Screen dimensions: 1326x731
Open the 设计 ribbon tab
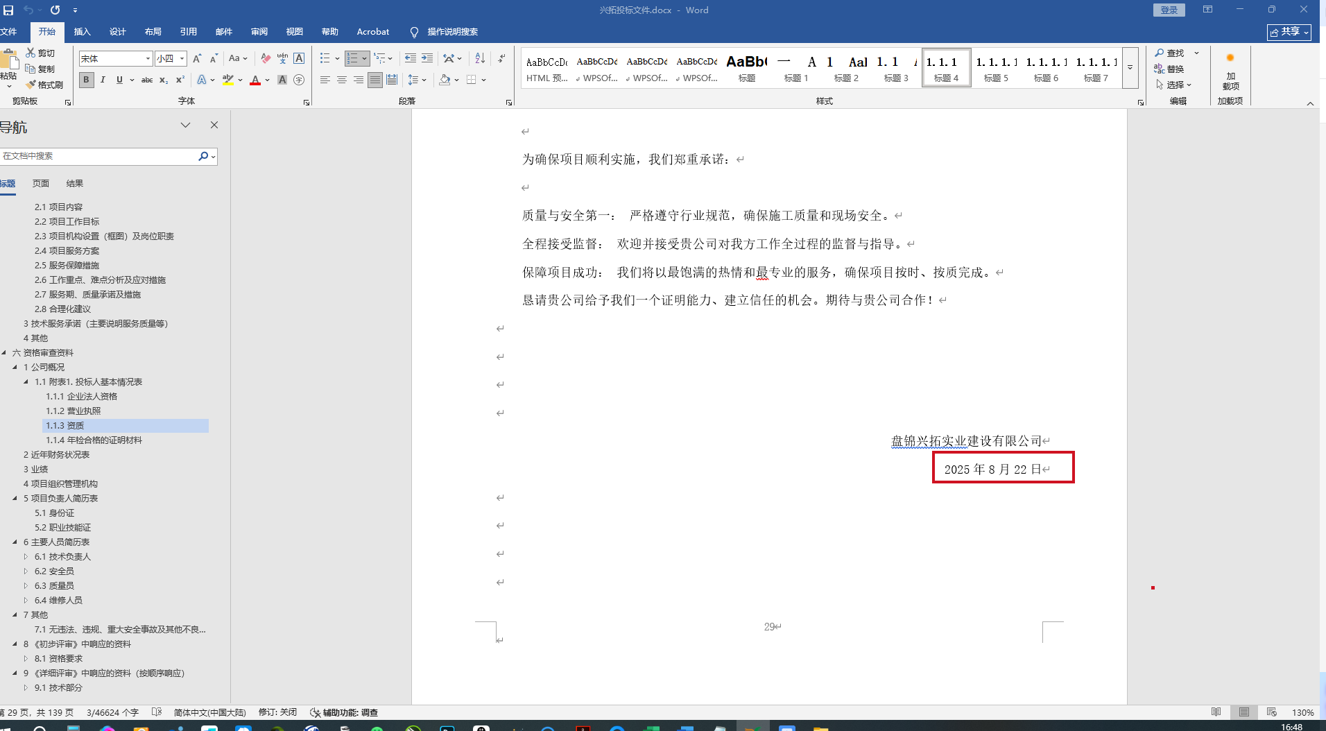coord(117,32)
